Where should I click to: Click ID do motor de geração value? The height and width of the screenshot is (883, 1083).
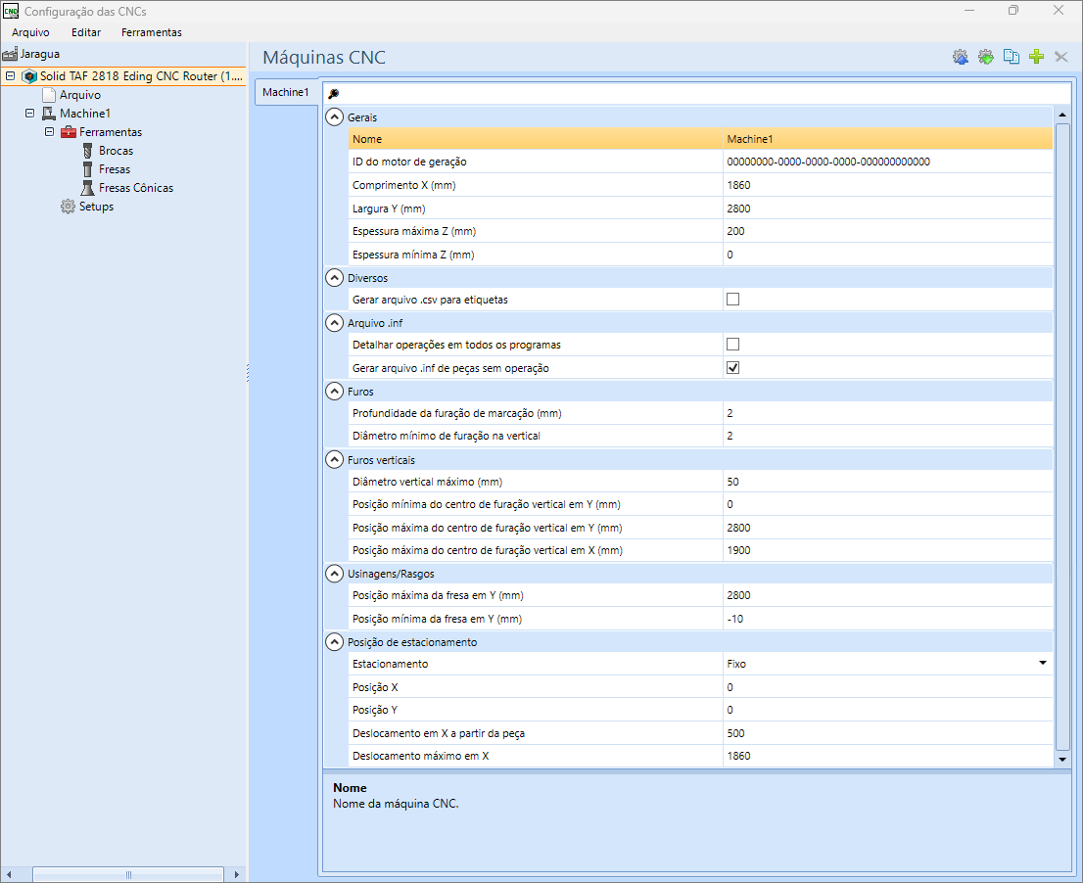pos(887,163)
